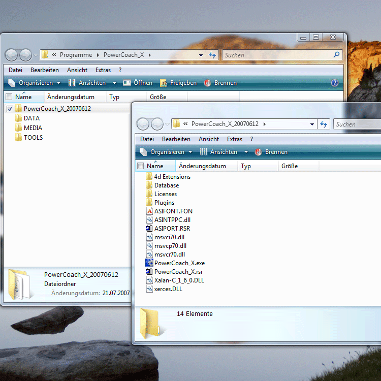Image resolution: width=381 pixels, height=381 pixels.
Task: Open recent pages dropdown in back window
Action: 36,55
